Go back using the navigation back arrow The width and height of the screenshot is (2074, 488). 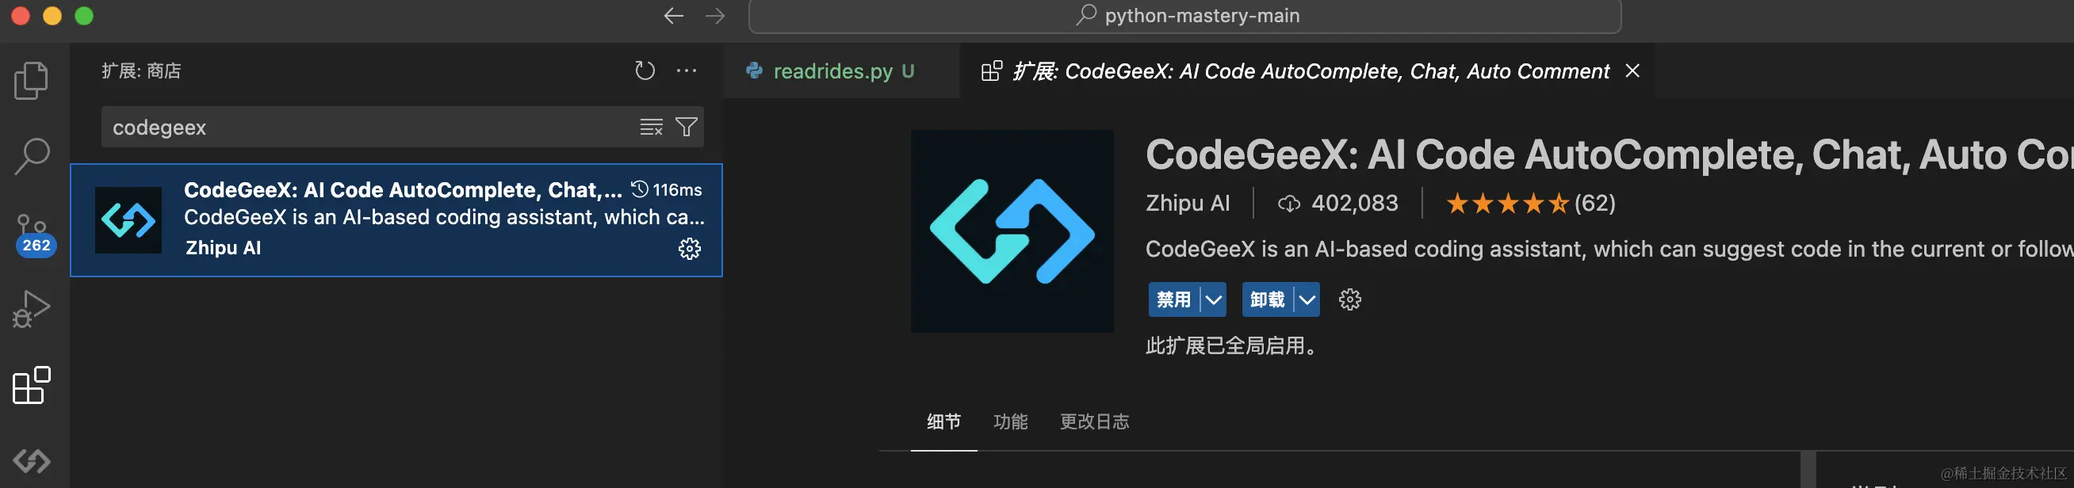pos(674,16)
